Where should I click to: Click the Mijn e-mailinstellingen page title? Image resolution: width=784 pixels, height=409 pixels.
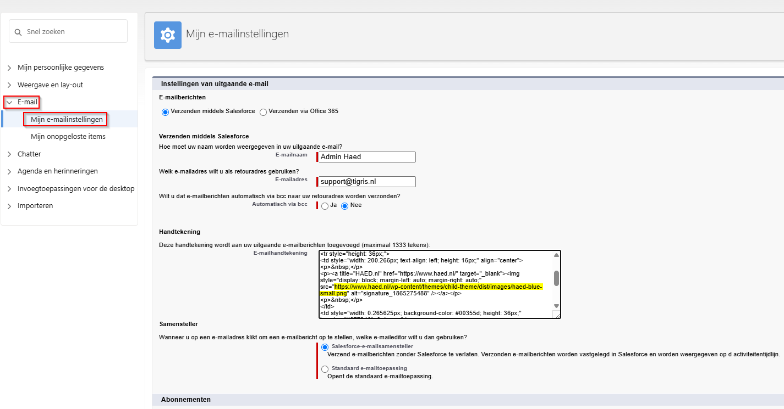[x=237, y=34]
